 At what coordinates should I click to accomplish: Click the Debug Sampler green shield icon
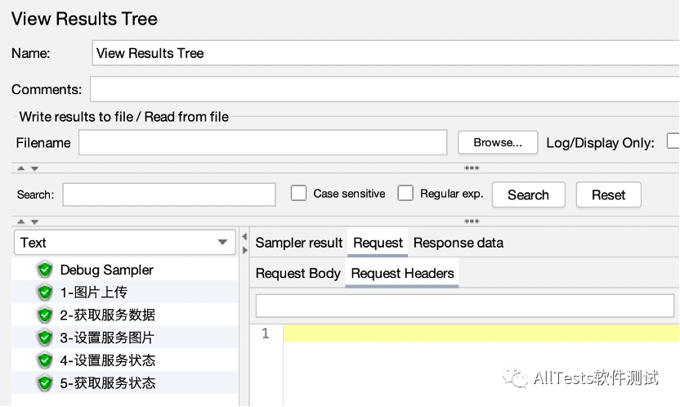coord(45,270)
